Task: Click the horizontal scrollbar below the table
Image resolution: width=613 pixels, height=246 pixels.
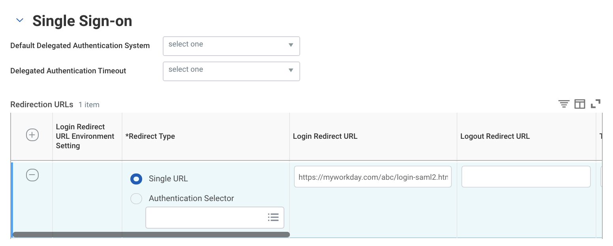Action: [x=150, y=234]
